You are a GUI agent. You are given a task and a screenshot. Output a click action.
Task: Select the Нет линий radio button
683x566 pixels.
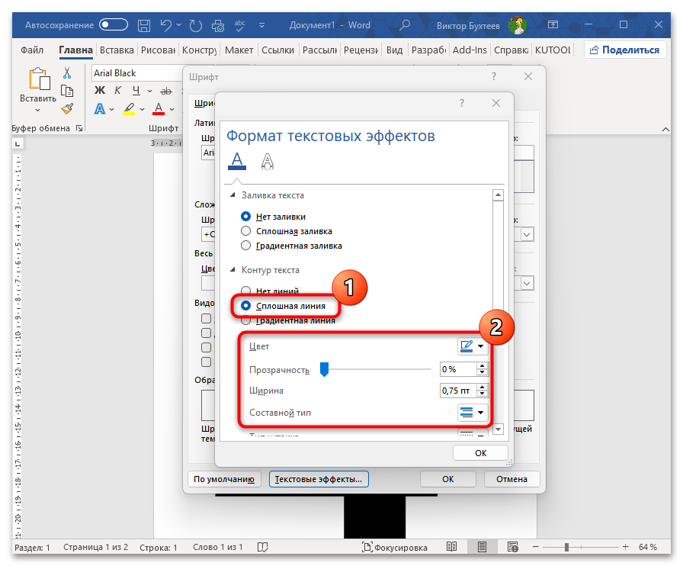coord(245,291)
